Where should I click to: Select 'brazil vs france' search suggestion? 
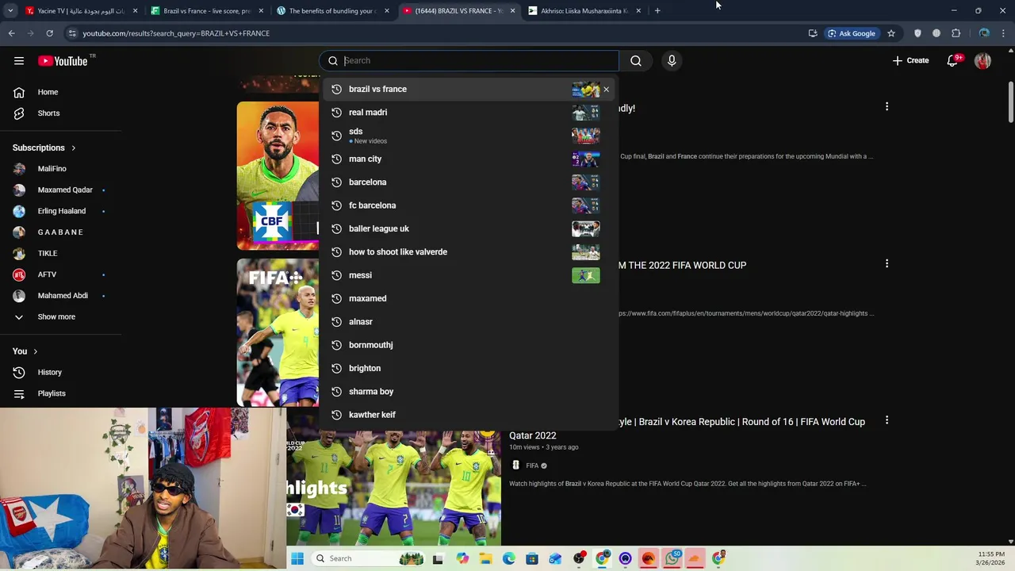click(468, 89)
